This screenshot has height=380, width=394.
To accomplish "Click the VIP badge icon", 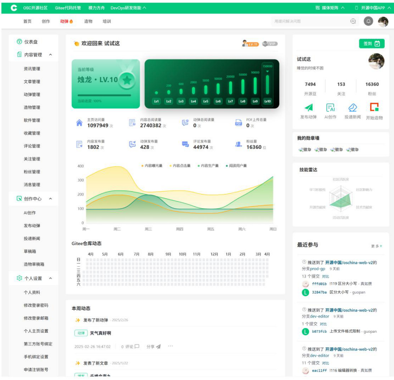I will click(x=270, y=44).
